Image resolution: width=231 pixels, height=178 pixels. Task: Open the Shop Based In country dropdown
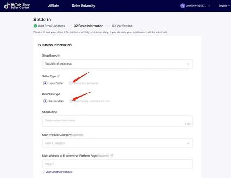pos(117,64)
